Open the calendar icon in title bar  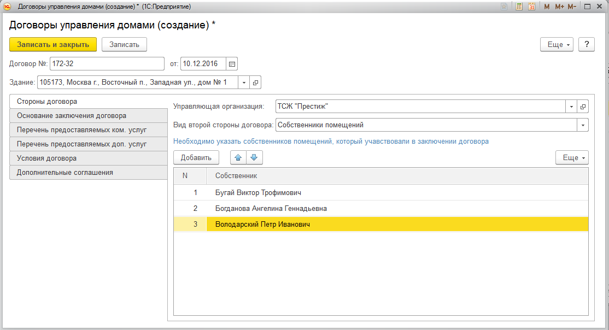(531, 7)
